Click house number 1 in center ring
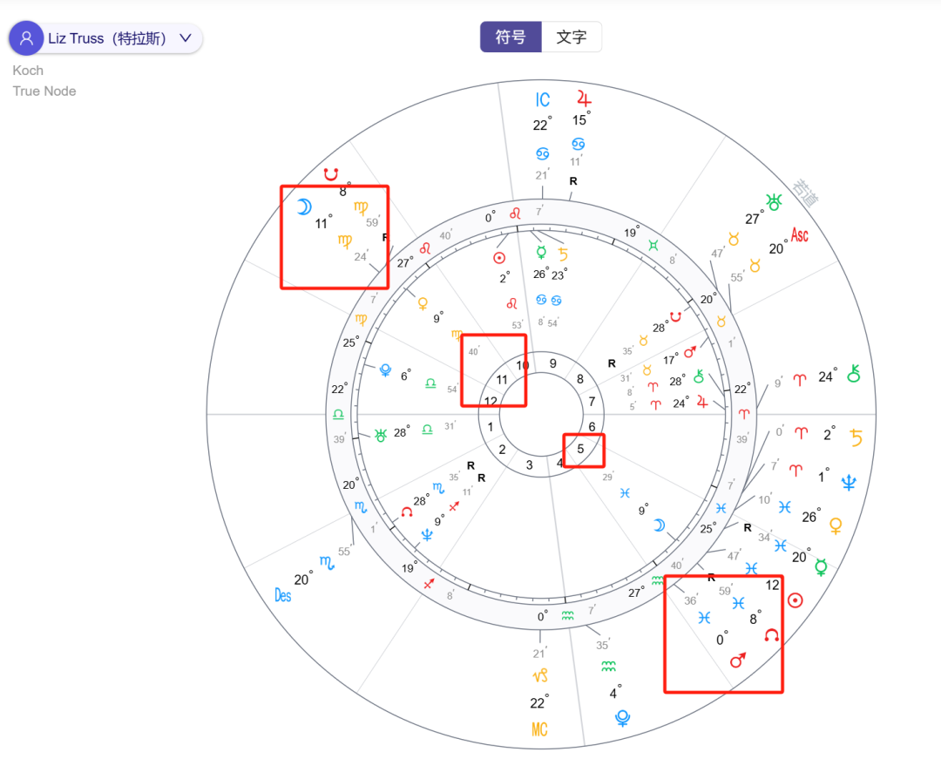This screenshot has width=941, height=759. point(491,427)
